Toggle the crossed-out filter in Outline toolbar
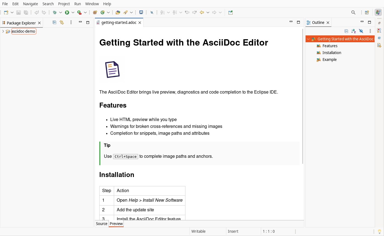The width and height of the screenshot is (384, 236). pos(361,31)
